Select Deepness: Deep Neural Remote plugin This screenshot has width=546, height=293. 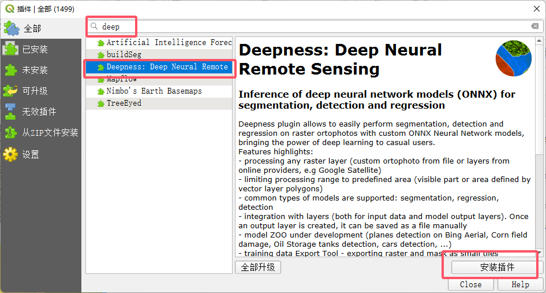pyautogui.click(x=159, y=67)
